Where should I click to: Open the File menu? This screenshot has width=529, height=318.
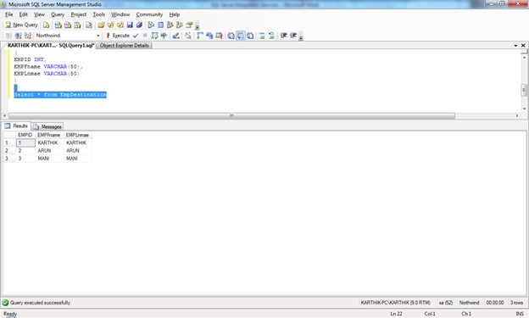coord(9,14)
